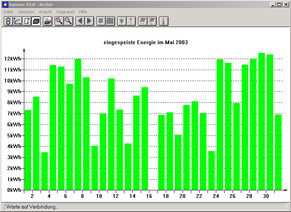Go to previous month arrow

tap(80, 21)
